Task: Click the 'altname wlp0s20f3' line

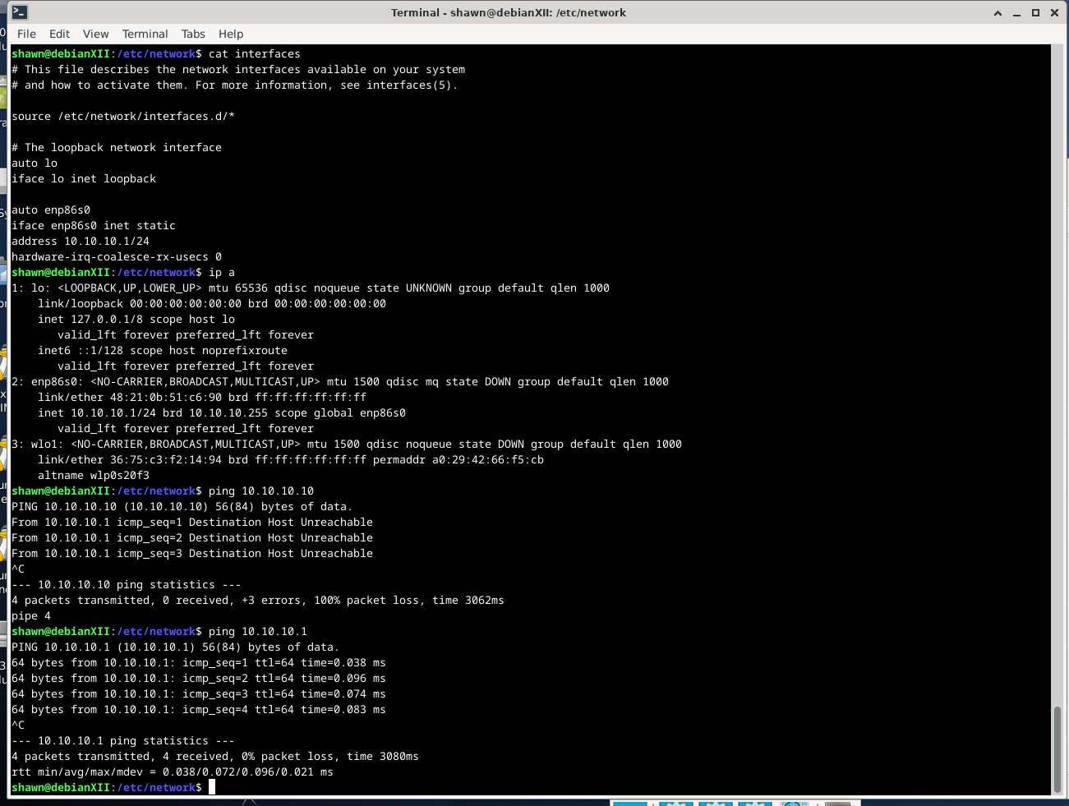Action: [x=94, y=476]
